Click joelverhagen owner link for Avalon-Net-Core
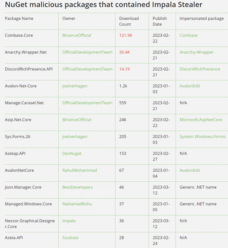 click(x=75, y=86)
